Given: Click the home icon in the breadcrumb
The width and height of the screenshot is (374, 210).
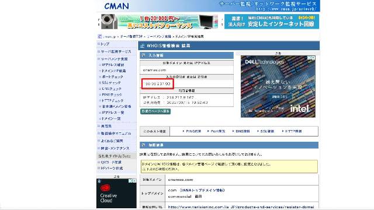Looking at the screenshot, I should [100, 36].
